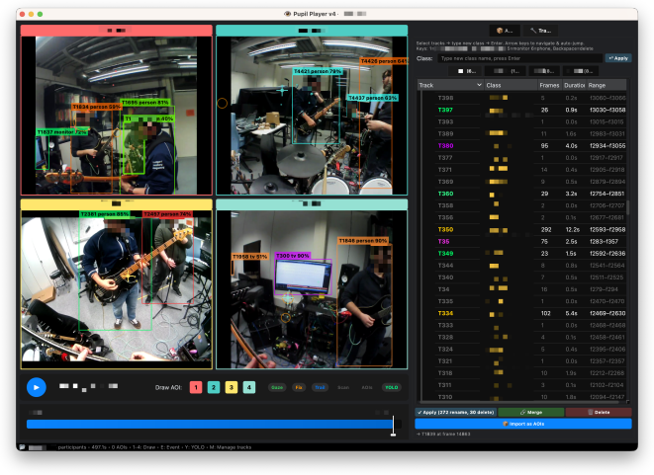The height and width of the screenshot is (475, 654).
Task: Click range f2469–f2630 in row T334
Action: pyautogui.click(x=607, y=313)
